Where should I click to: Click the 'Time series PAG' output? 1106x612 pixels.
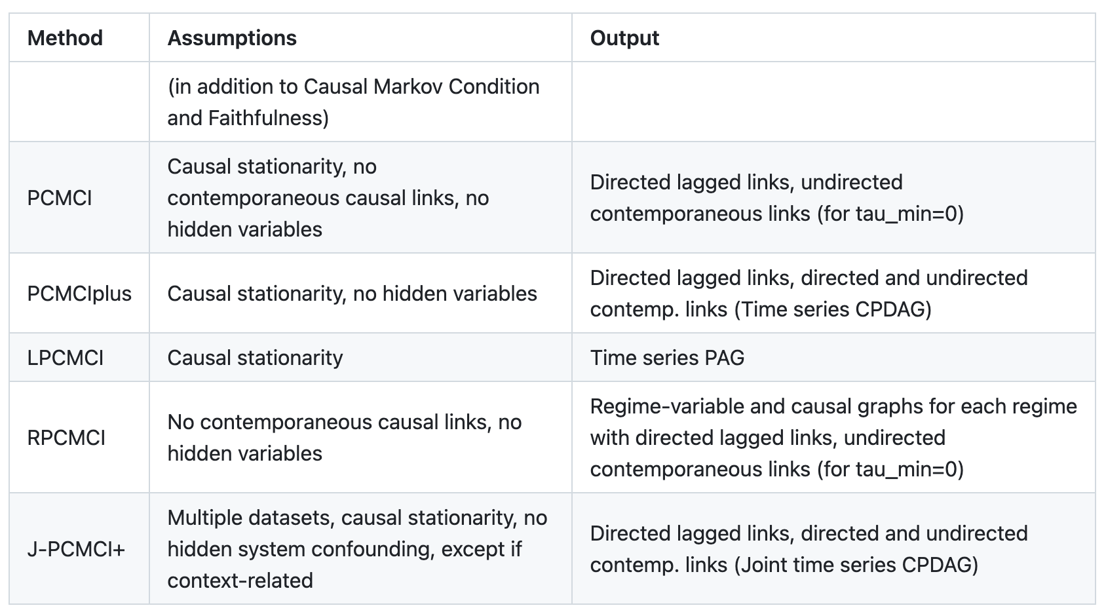click(x=667, y=358)
